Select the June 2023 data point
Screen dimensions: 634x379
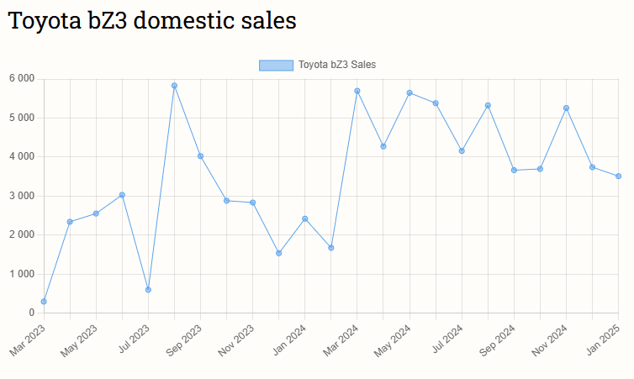tap(122, 195)
